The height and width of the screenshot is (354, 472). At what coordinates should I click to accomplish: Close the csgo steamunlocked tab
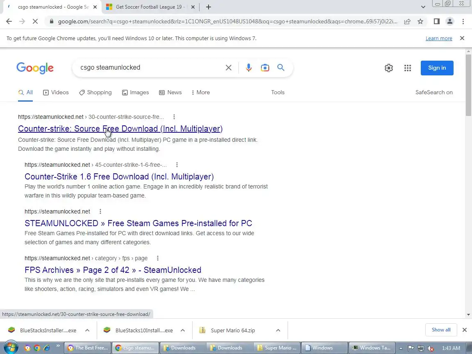(95, 7)
